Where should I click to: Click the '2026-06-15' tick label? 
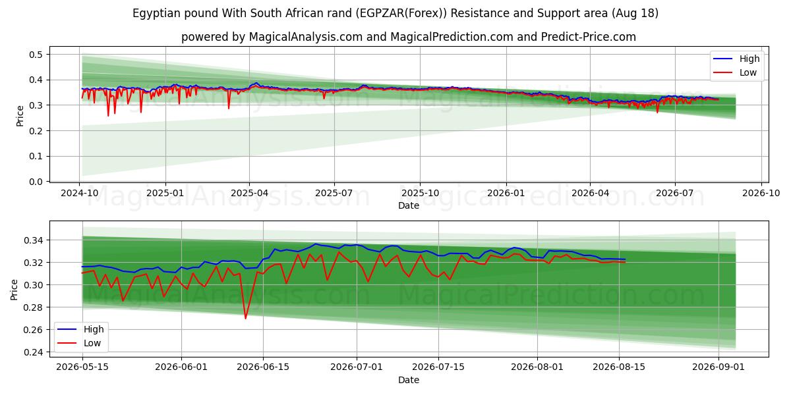[x=263, y=367]
